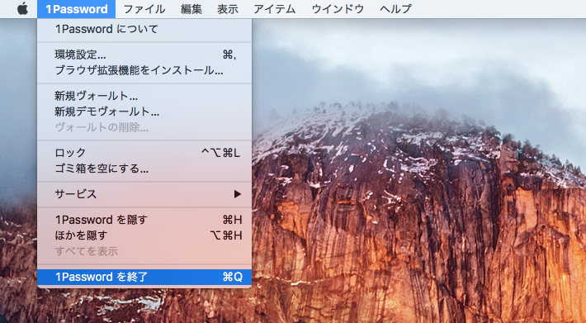This screenshot has height=323, width=586.
Task: Open the ファイル menu
Action: click(x=144, y=8)
